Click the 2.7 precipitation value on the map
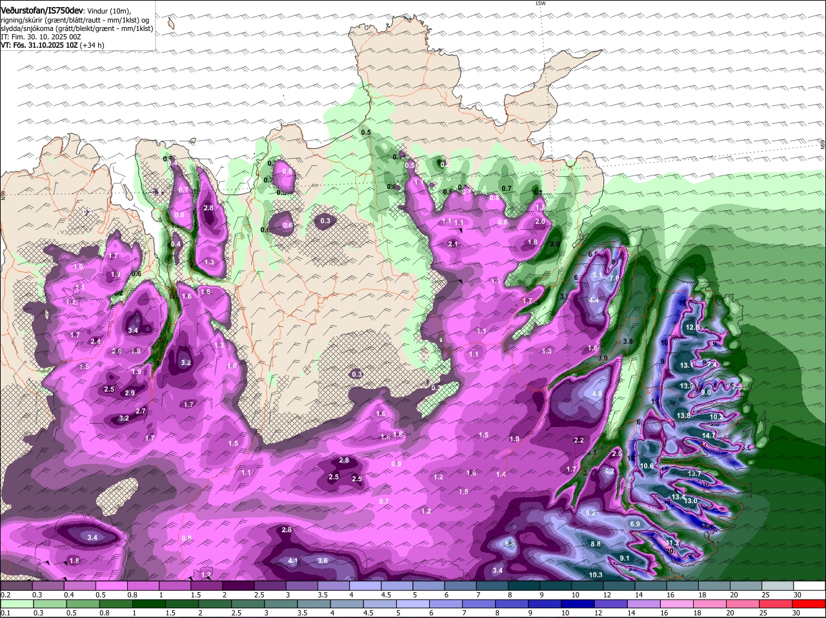Screen dimensions: 826x618 (x=141, y=412)
